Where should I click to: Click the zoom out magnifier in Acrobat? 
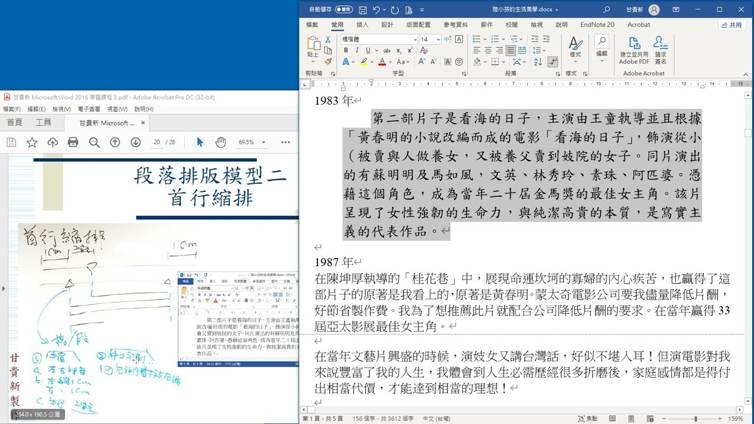(94, 142)
